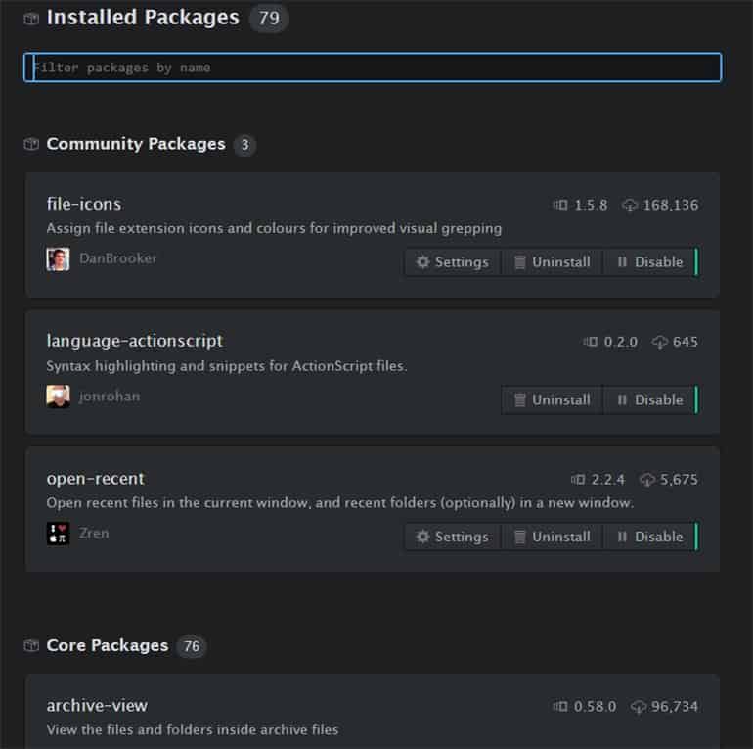Open Settings for file-icons package
This screenshot has height=749, width=753.
click(453, 262)
